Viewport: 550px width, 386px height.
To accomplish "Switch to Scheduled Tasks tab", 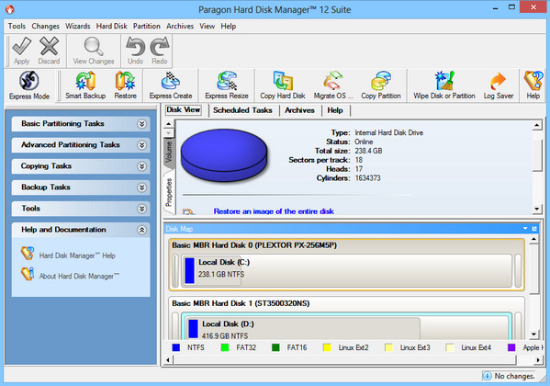I will (242, 110).
